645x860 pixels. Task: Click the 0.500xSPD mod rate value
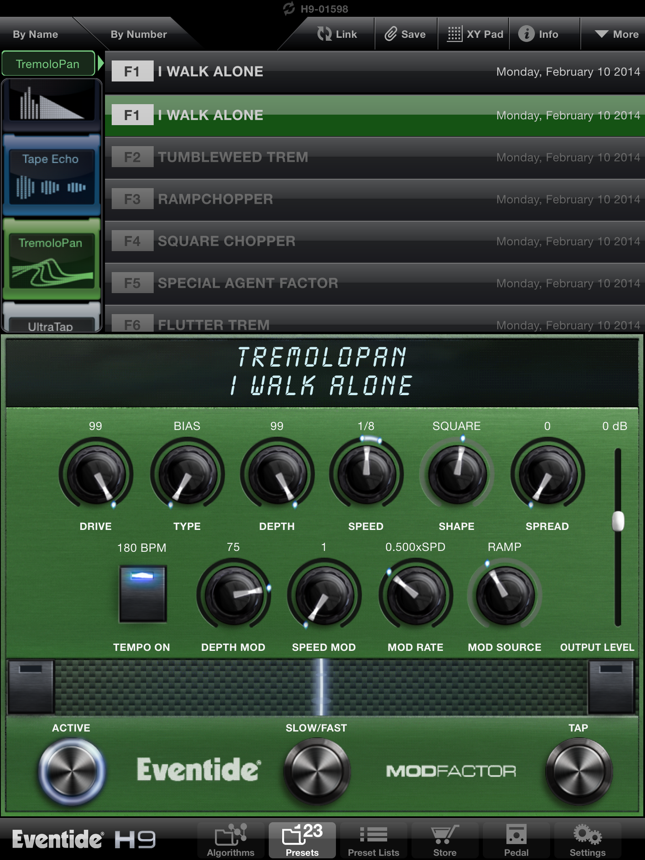click(415, 547)
